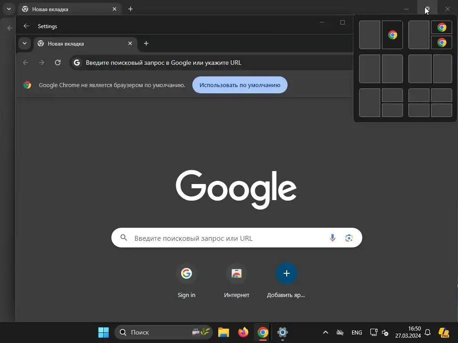
Task: Click Chrome icon in taskbar
Action: [263, 332]
